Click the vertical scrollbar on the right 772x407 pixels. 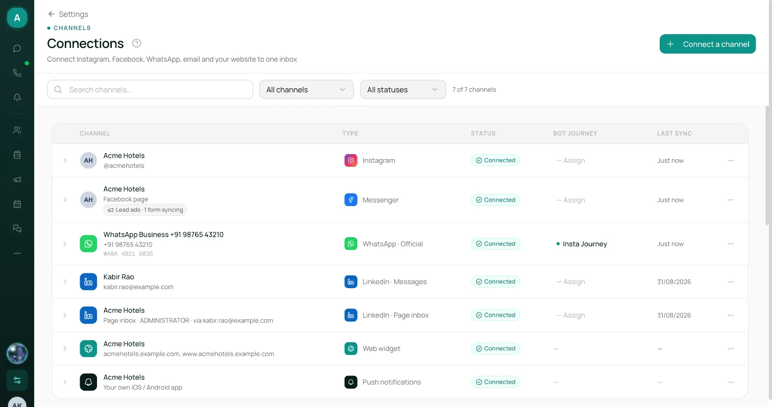(x=767, y=165)
